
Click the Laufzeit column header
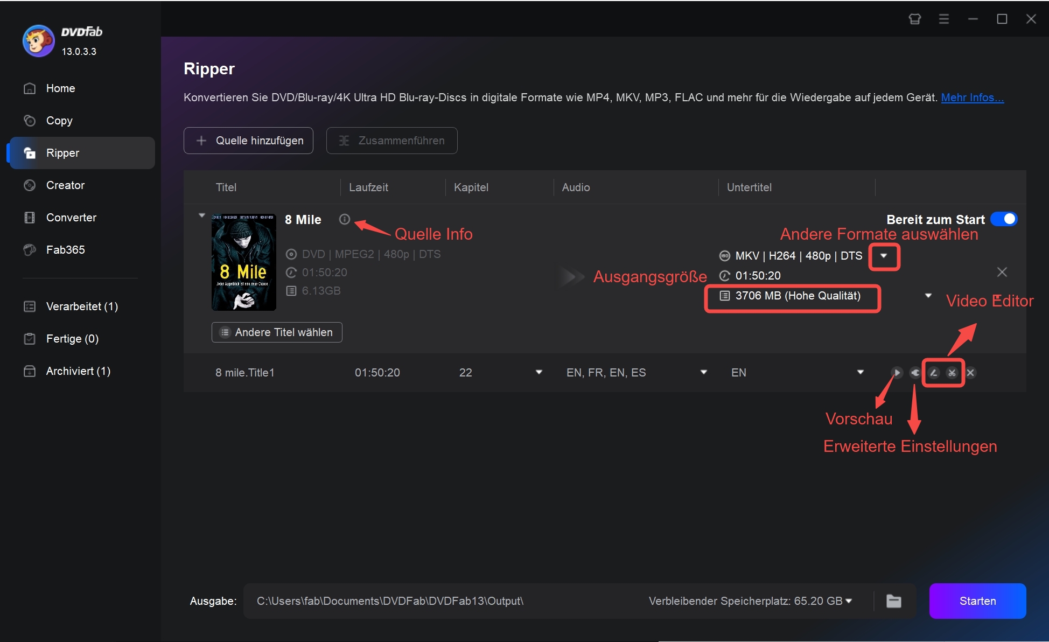368,187
